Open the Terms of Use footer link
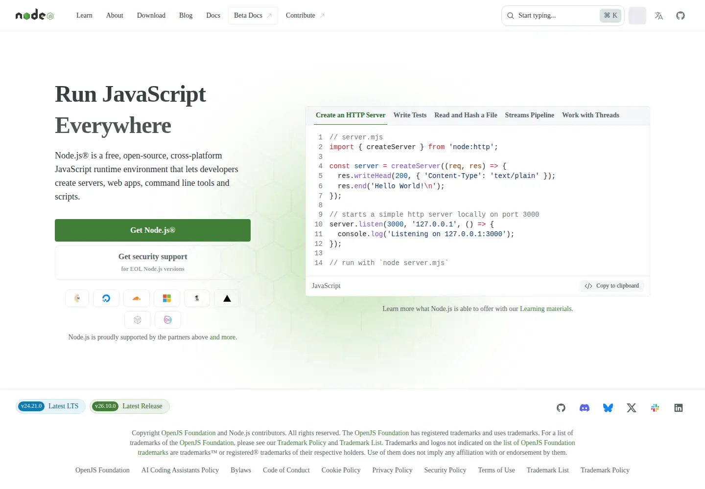The image size is (705, 489). coord(496,470)
